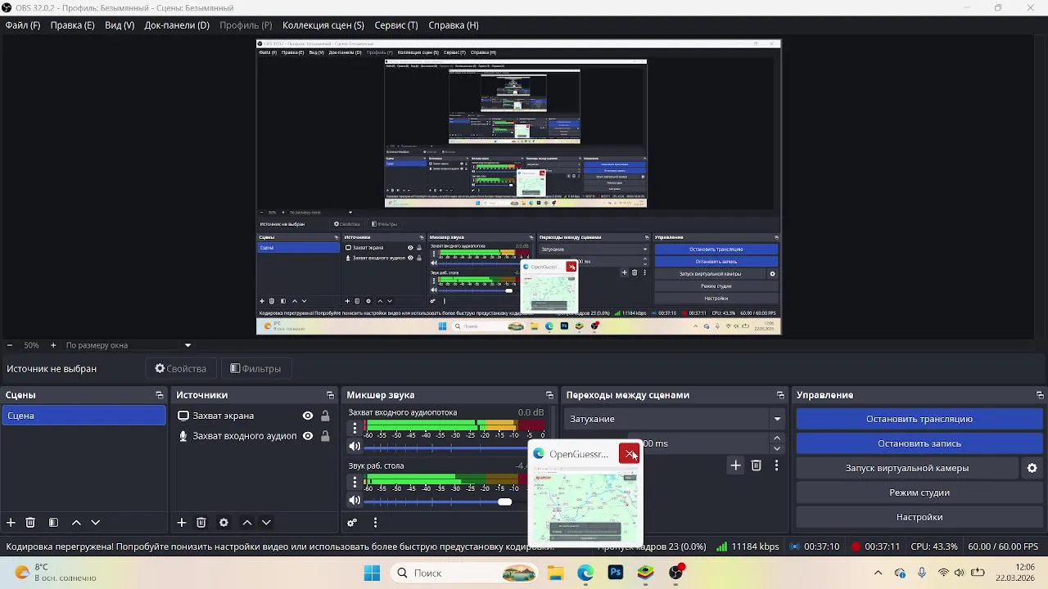Click Остановить трансляцию button

pyautogui.click(x=919, y=419)
